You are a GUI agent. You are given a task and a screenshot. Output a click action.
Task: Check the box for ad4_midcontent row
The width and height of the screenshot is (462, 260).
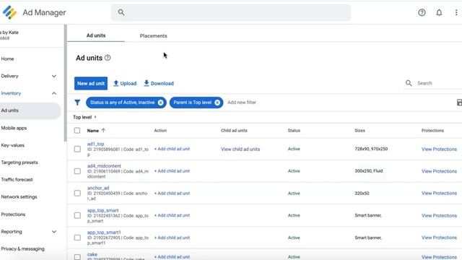click(x=77, y=171)
